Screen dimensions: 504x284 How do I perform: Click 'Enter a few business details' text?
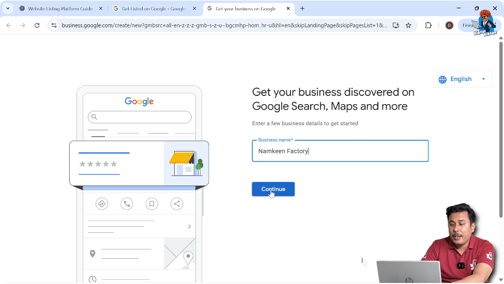click(x=305, y=123)
